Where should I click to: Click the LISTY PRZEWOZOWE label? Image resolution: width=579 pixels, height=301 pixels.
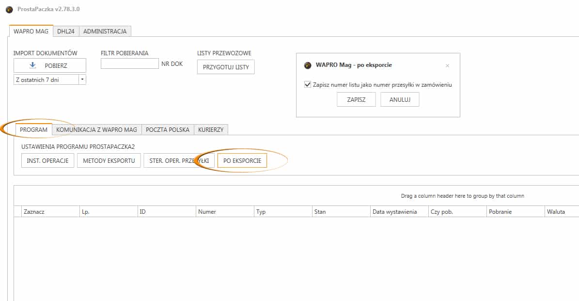224,53
